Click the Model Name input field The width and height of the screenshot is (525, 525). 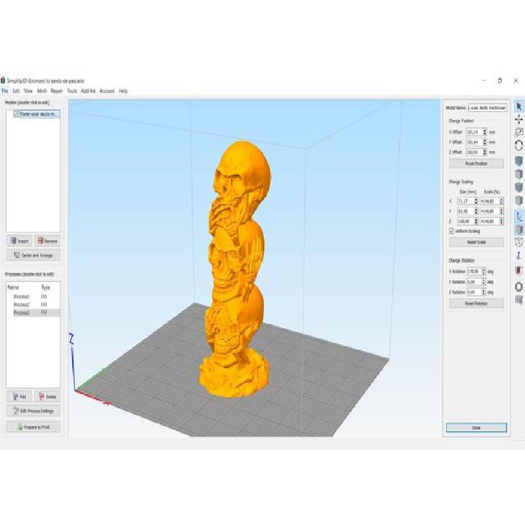click(x=487, y=108)
